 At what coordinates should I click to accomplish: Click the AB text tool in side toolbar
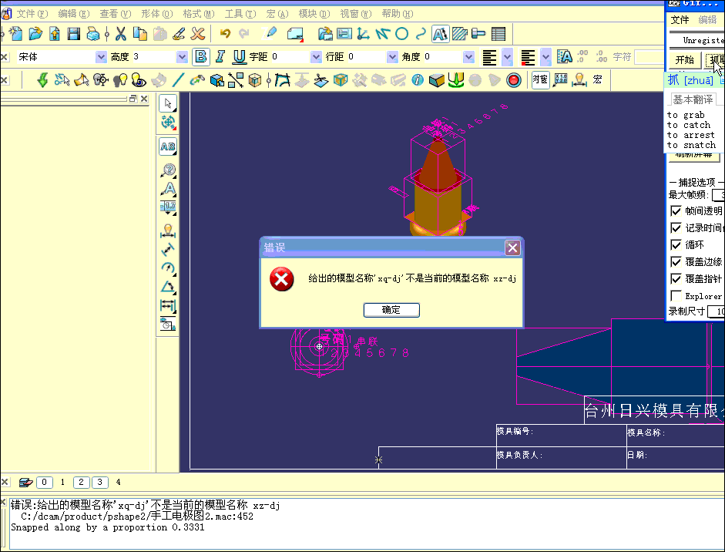(168, 146)
